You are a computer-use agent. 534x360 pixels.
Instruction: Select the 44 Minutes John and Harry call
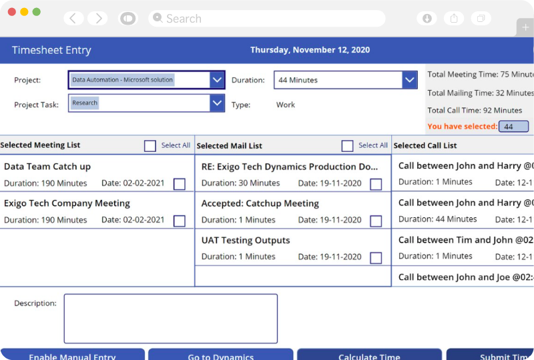tap(463, 210)
